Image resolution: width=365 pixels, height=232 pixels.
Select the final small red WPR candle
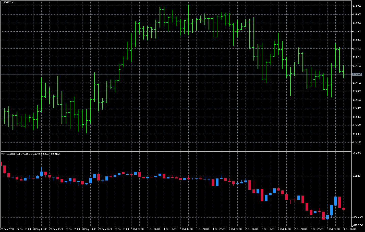point(344,209)
